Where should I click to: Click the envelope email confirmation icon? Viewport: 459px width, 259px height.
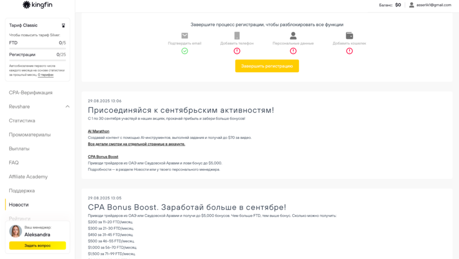pyautogui.click(x=184, y=36)
